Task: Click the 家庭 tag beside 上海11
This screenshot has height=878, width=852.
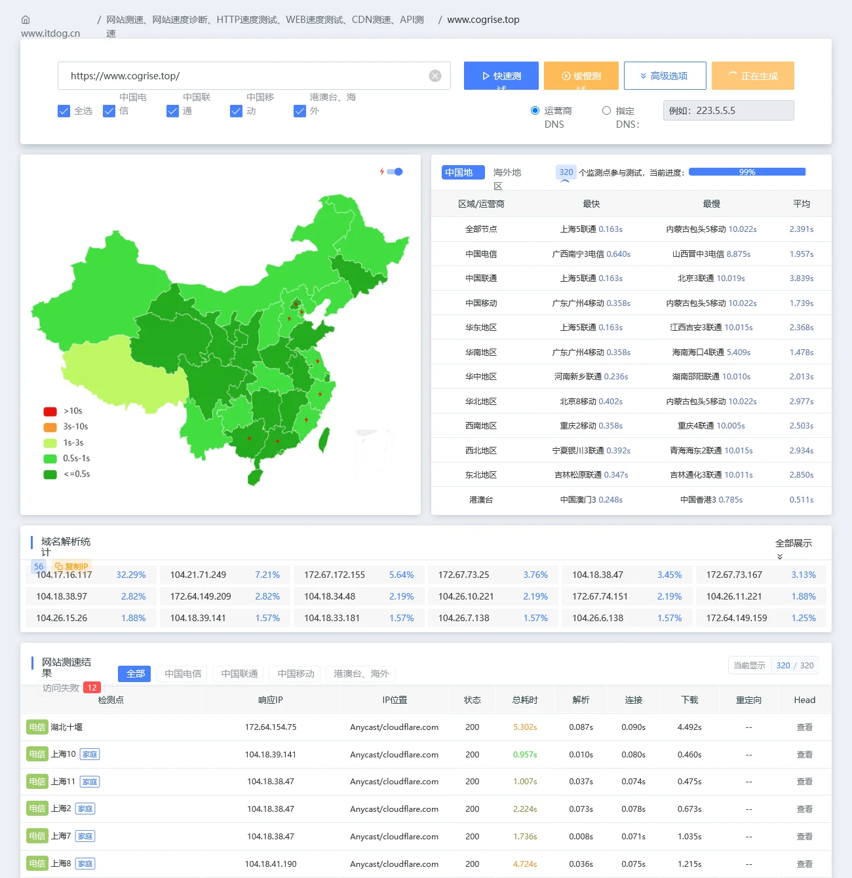Action: click(x=90, y=782)
